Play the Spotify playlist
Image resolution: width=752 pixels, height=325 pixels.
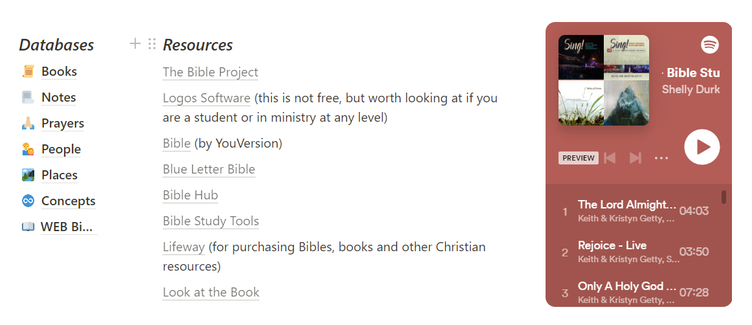(702, 147)
